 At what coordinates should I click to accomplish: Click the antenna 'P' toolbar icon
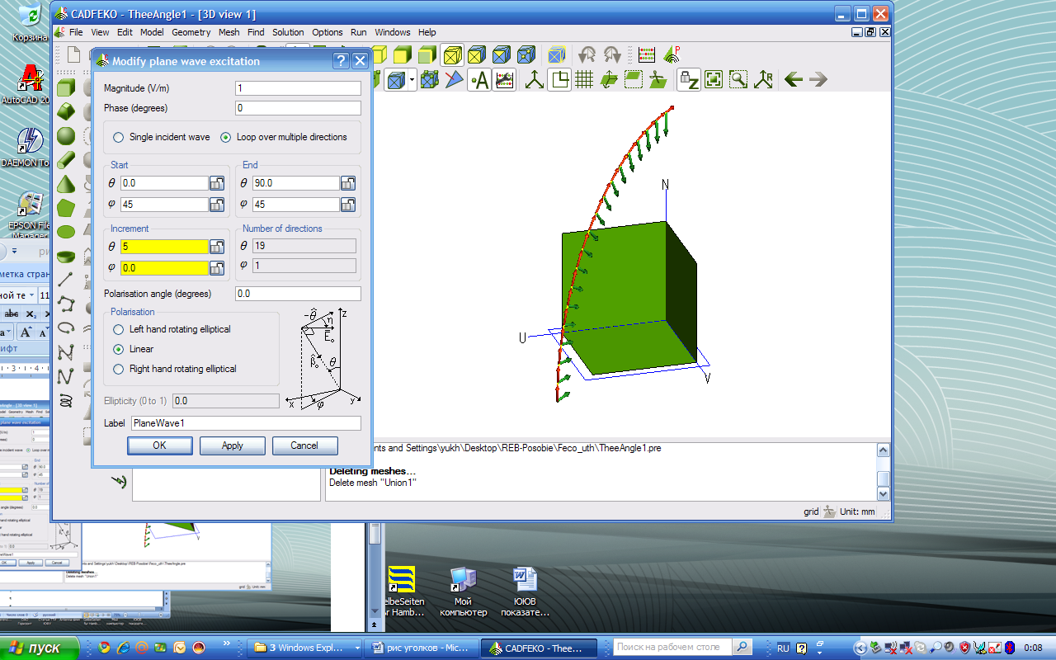point(672,55)
